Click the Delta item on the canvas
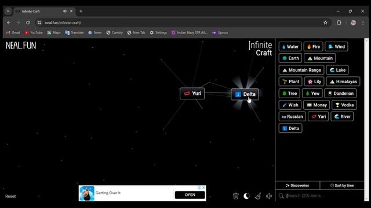The image size is (371, 208). (x=245, y=94)
